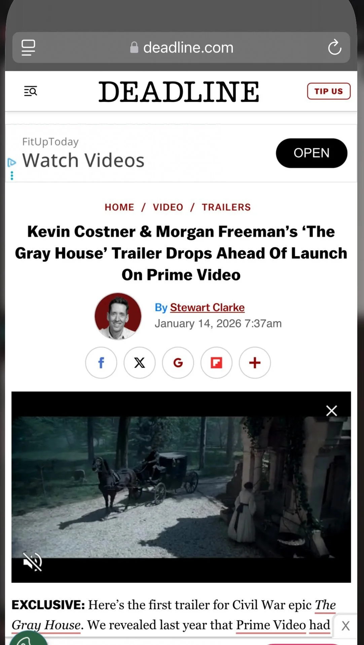Close the video player overlay
The width and height of the screenshot is (364, 645).
coord(331,410)
